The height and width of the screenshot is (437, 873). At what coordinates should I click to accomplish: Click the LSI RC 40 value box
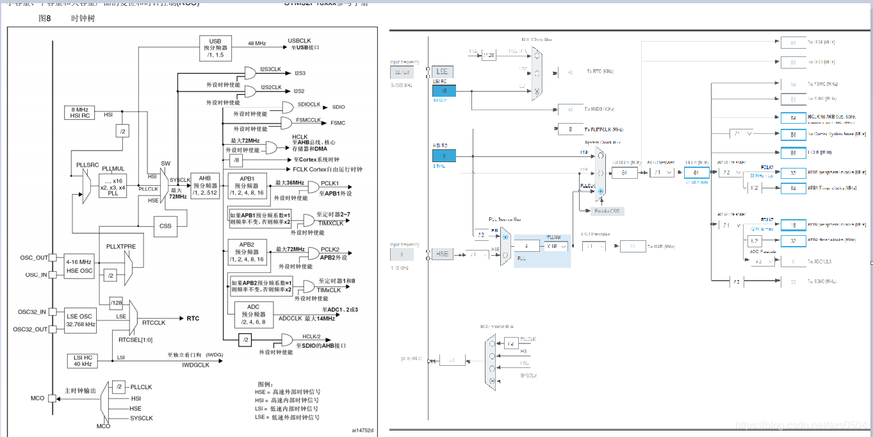[x=444, y=91]
